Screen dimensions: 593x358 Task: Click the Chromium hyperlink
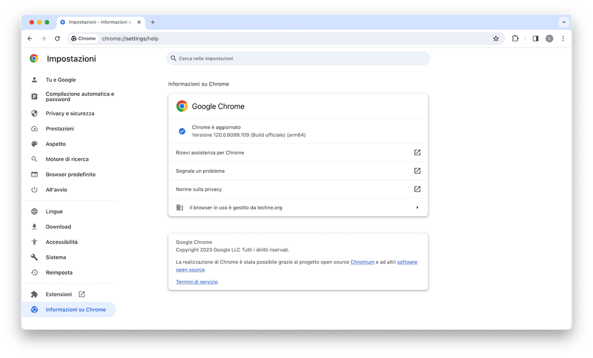click(362, 262)
